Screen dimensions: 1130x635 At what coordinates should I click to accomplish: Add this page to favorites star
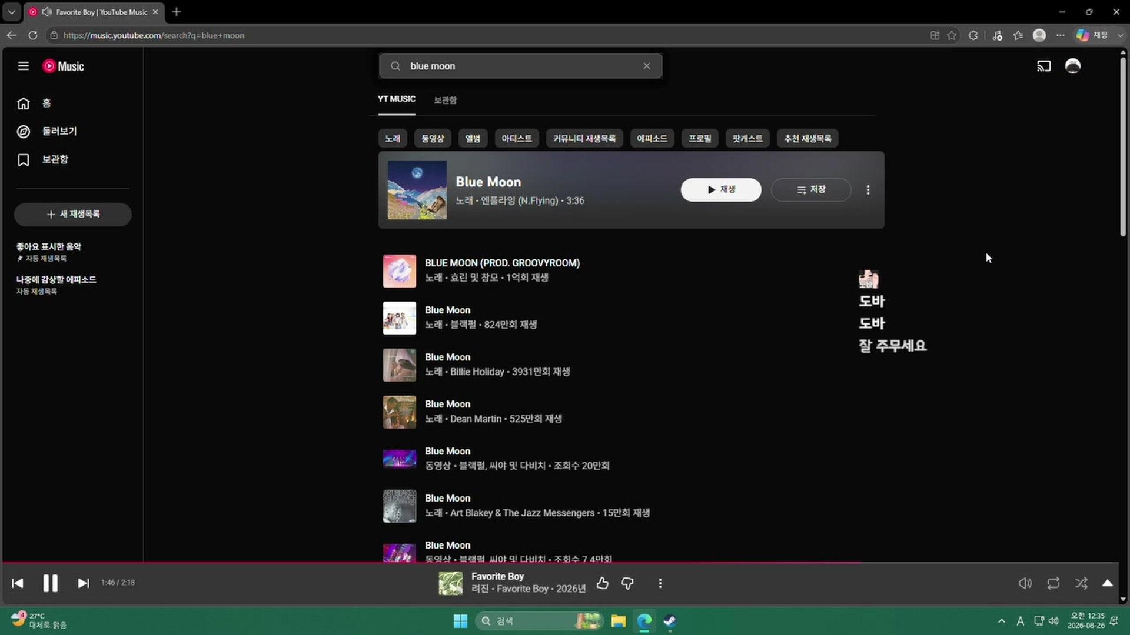[952, 35]
